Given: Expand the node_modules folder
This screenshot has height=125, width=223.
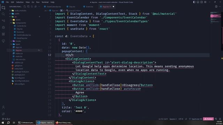Looking at the screenshot, I should [x=10, y=11].
